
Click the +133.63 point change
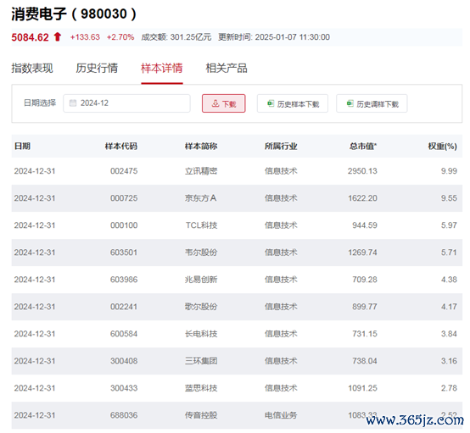(x=85, y=37)
